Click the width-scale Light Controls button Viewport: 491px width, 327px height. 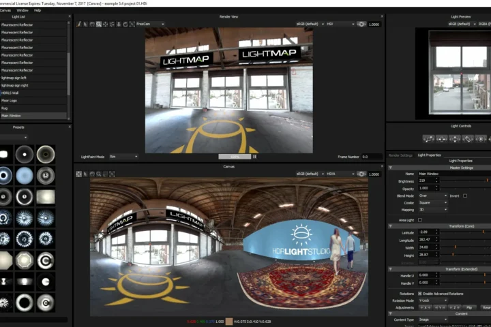click(441, 139)
